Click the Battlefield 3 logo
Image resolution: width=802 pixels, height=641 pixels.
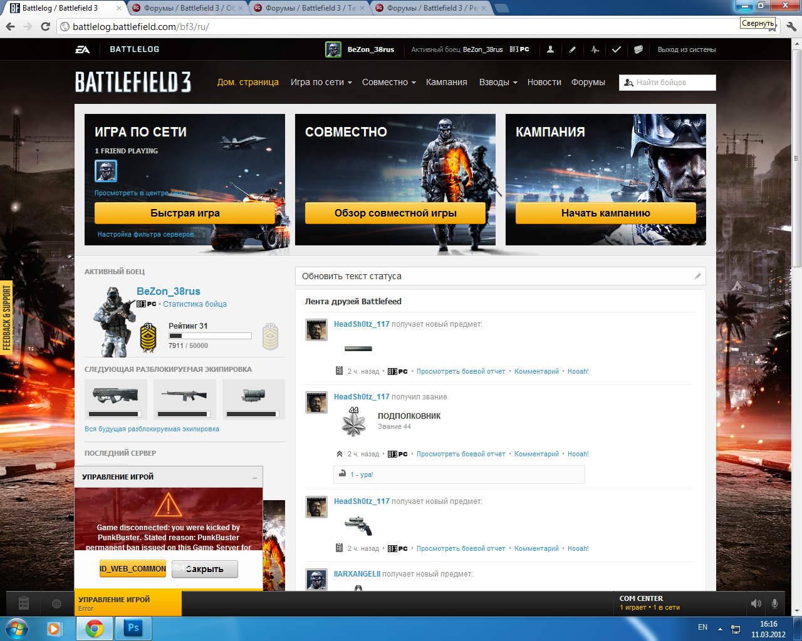(133, 82)
